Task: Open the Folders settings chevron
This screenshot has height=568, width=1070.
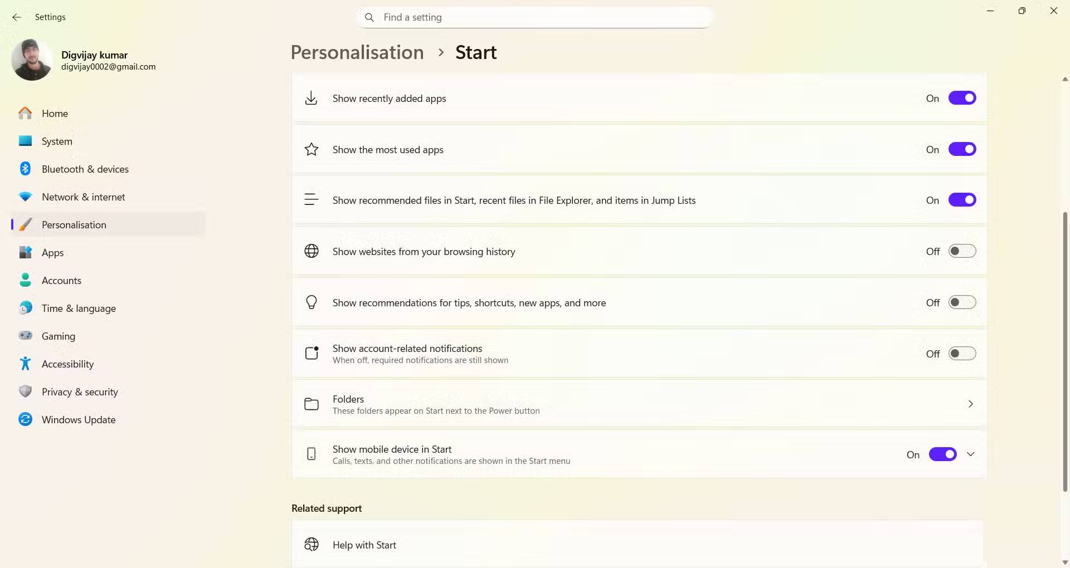Action: coord(971,404)
